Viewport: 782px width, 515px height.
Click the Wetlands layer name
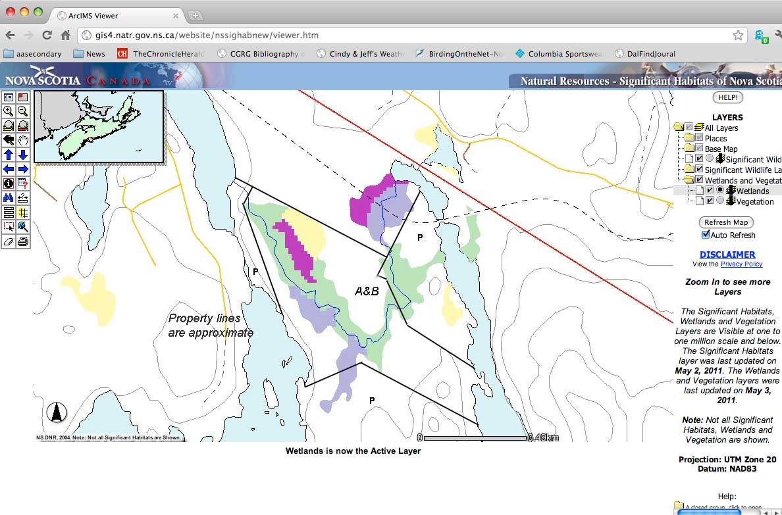point(752,191)
